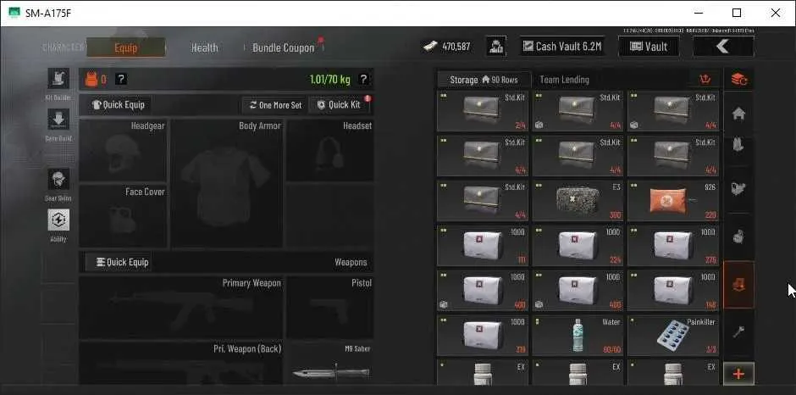Viewport: 796px width, 395px height.
Task: Open the Quick Kit button
Action: pos(339,105)
